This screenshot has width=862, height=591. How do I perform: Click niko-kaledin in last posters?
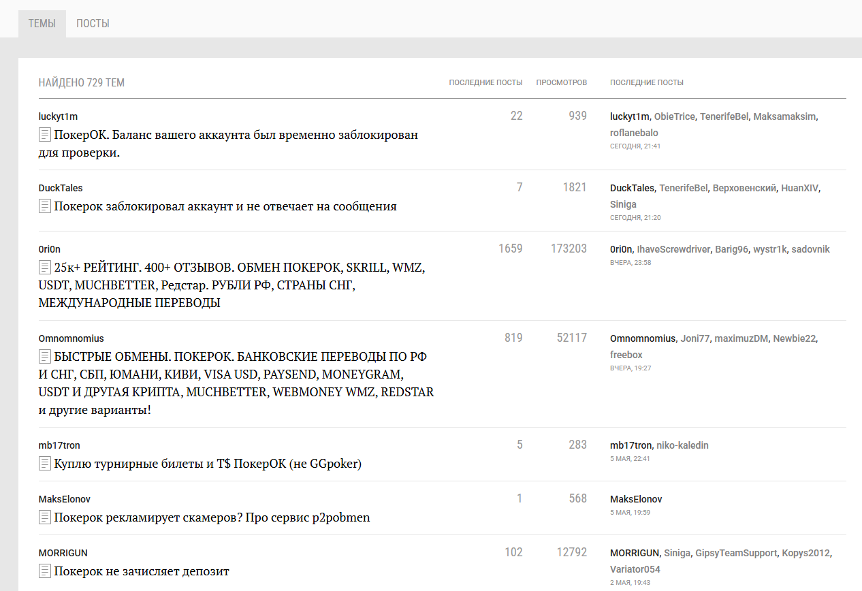(x=682, y=445)
